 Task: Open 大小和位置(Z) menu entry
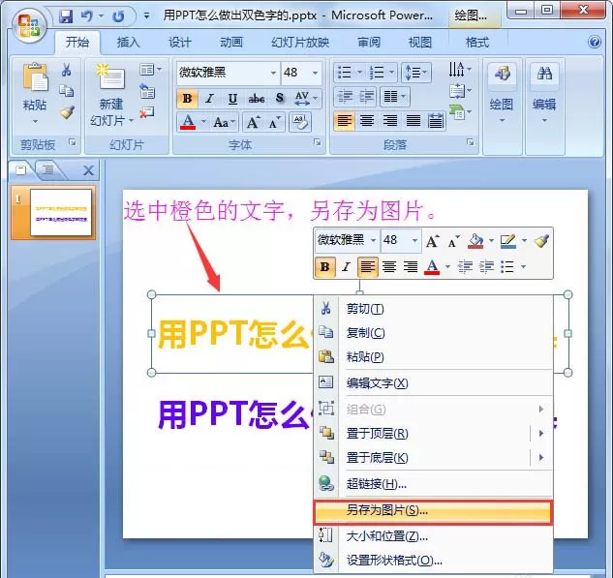pos(433,536)
